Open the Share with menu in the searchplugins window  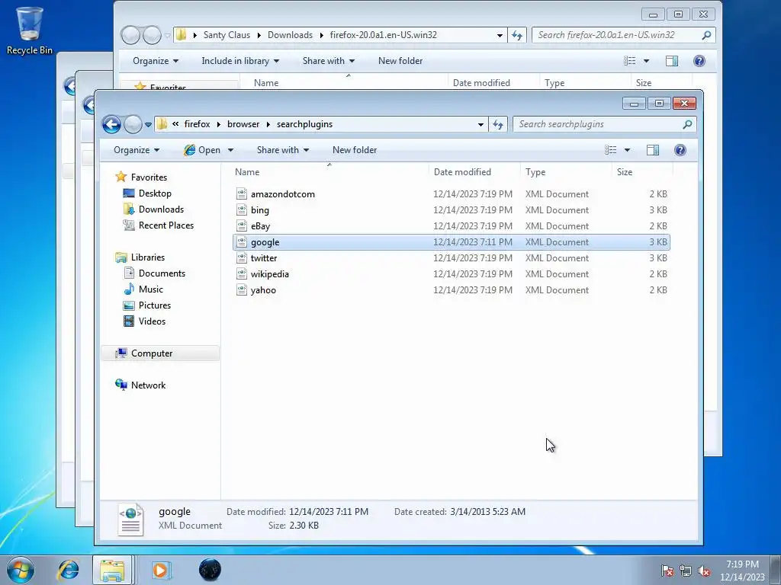tap(283, 150)
